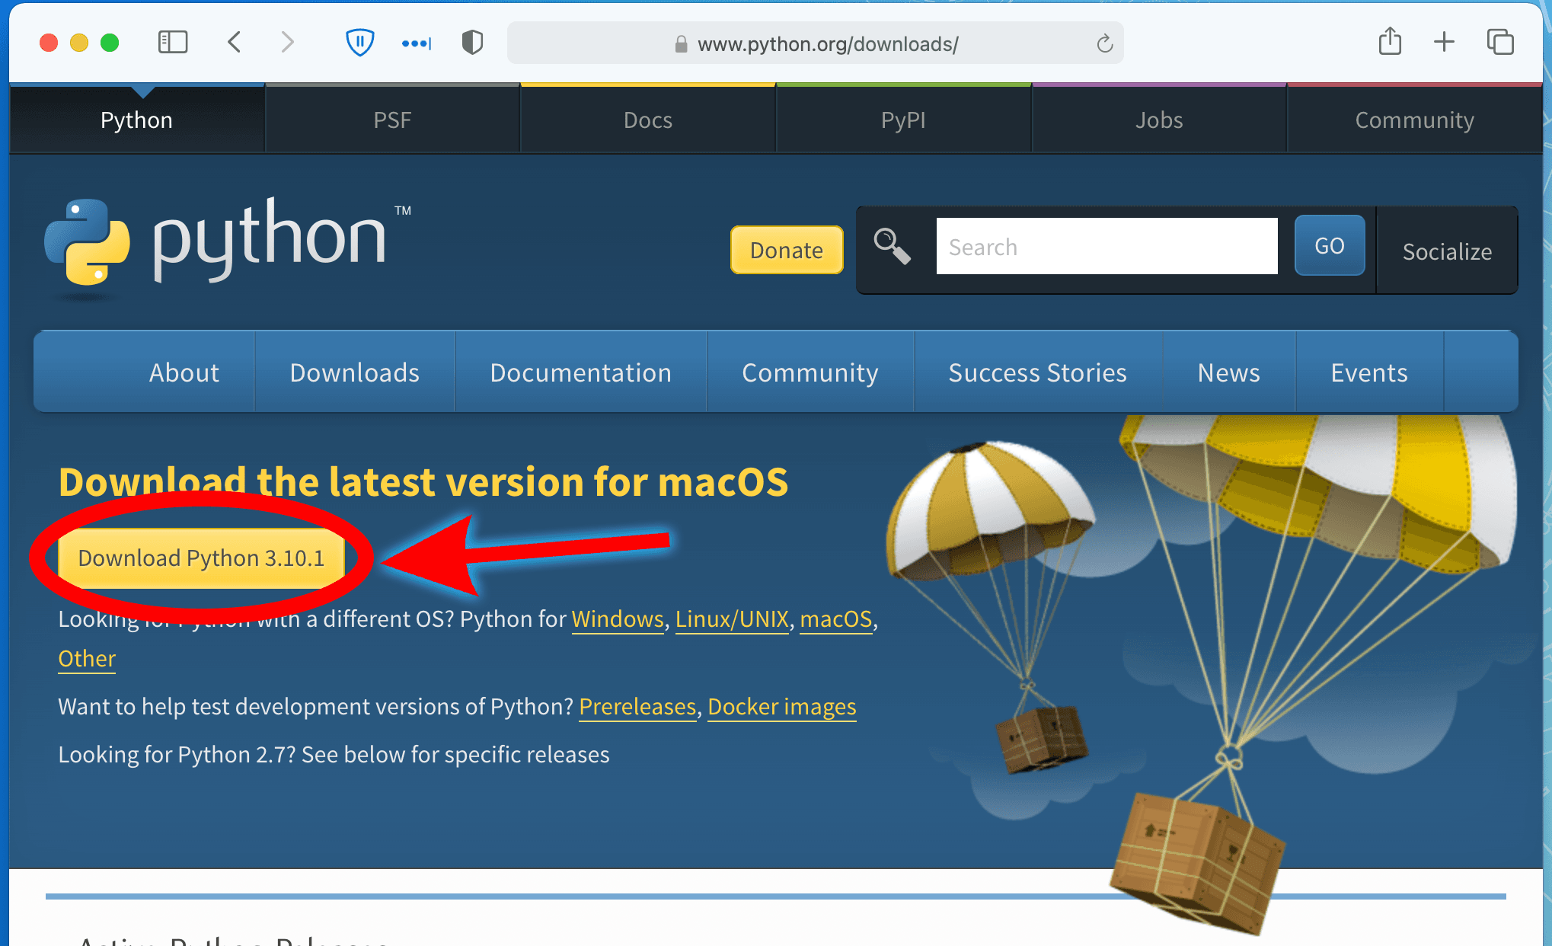The image size is (1552, 946).
Task: Open the About menu
Action: click(184, 372)
